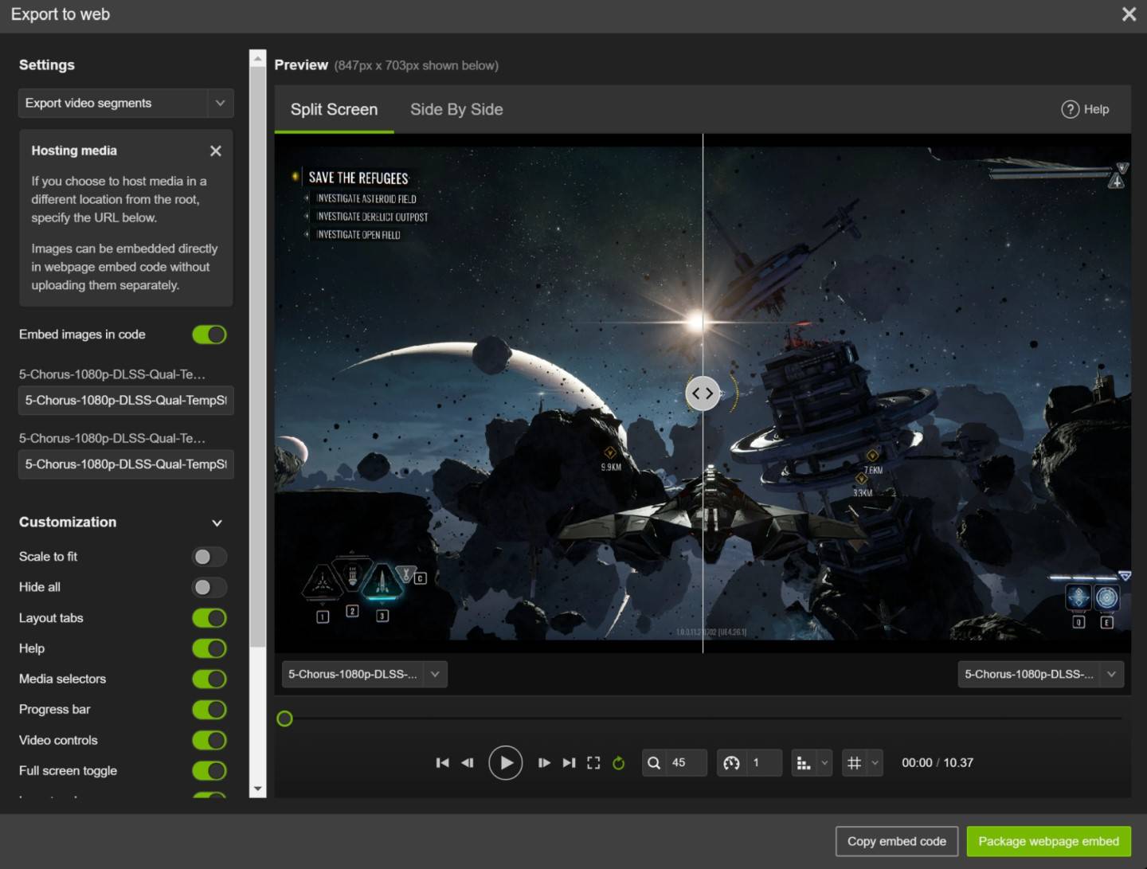Edit the second media URL field
Image resolution: width=1147 pixels, height=869 pixels.
click(126, 464)
